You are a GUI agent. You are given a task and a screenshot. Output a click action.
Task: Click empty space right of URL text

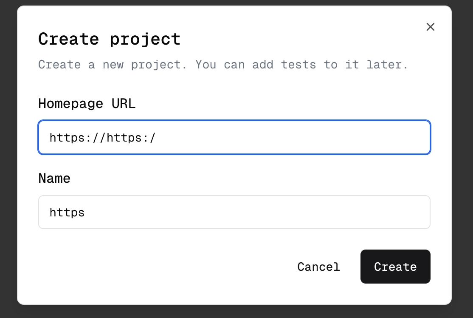click(x=297, y=137)
